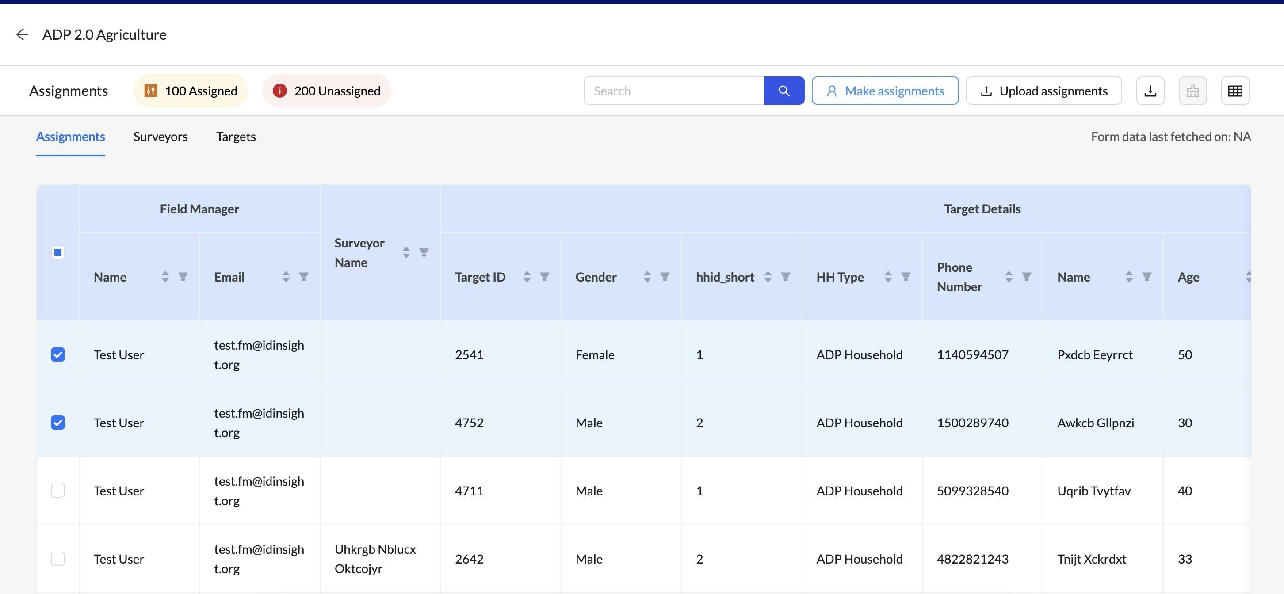Image resolution: width=1284 pixels, height=594 pixels.
Task: Open the Gender column filter funnel
Action: pos(665,277)
